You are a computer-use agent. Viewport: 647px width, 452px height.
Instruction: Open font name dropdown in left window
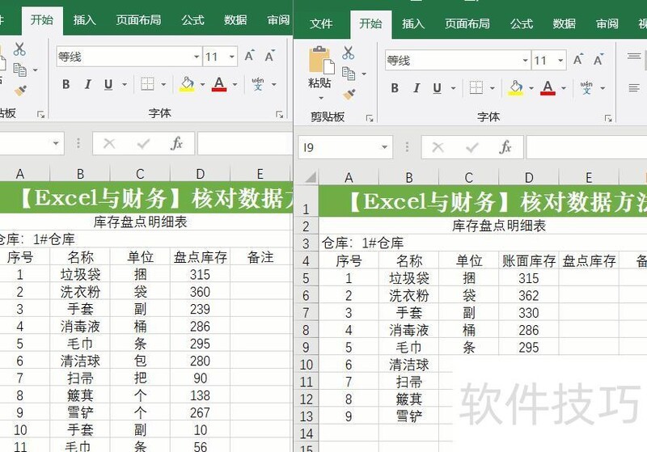197,57
